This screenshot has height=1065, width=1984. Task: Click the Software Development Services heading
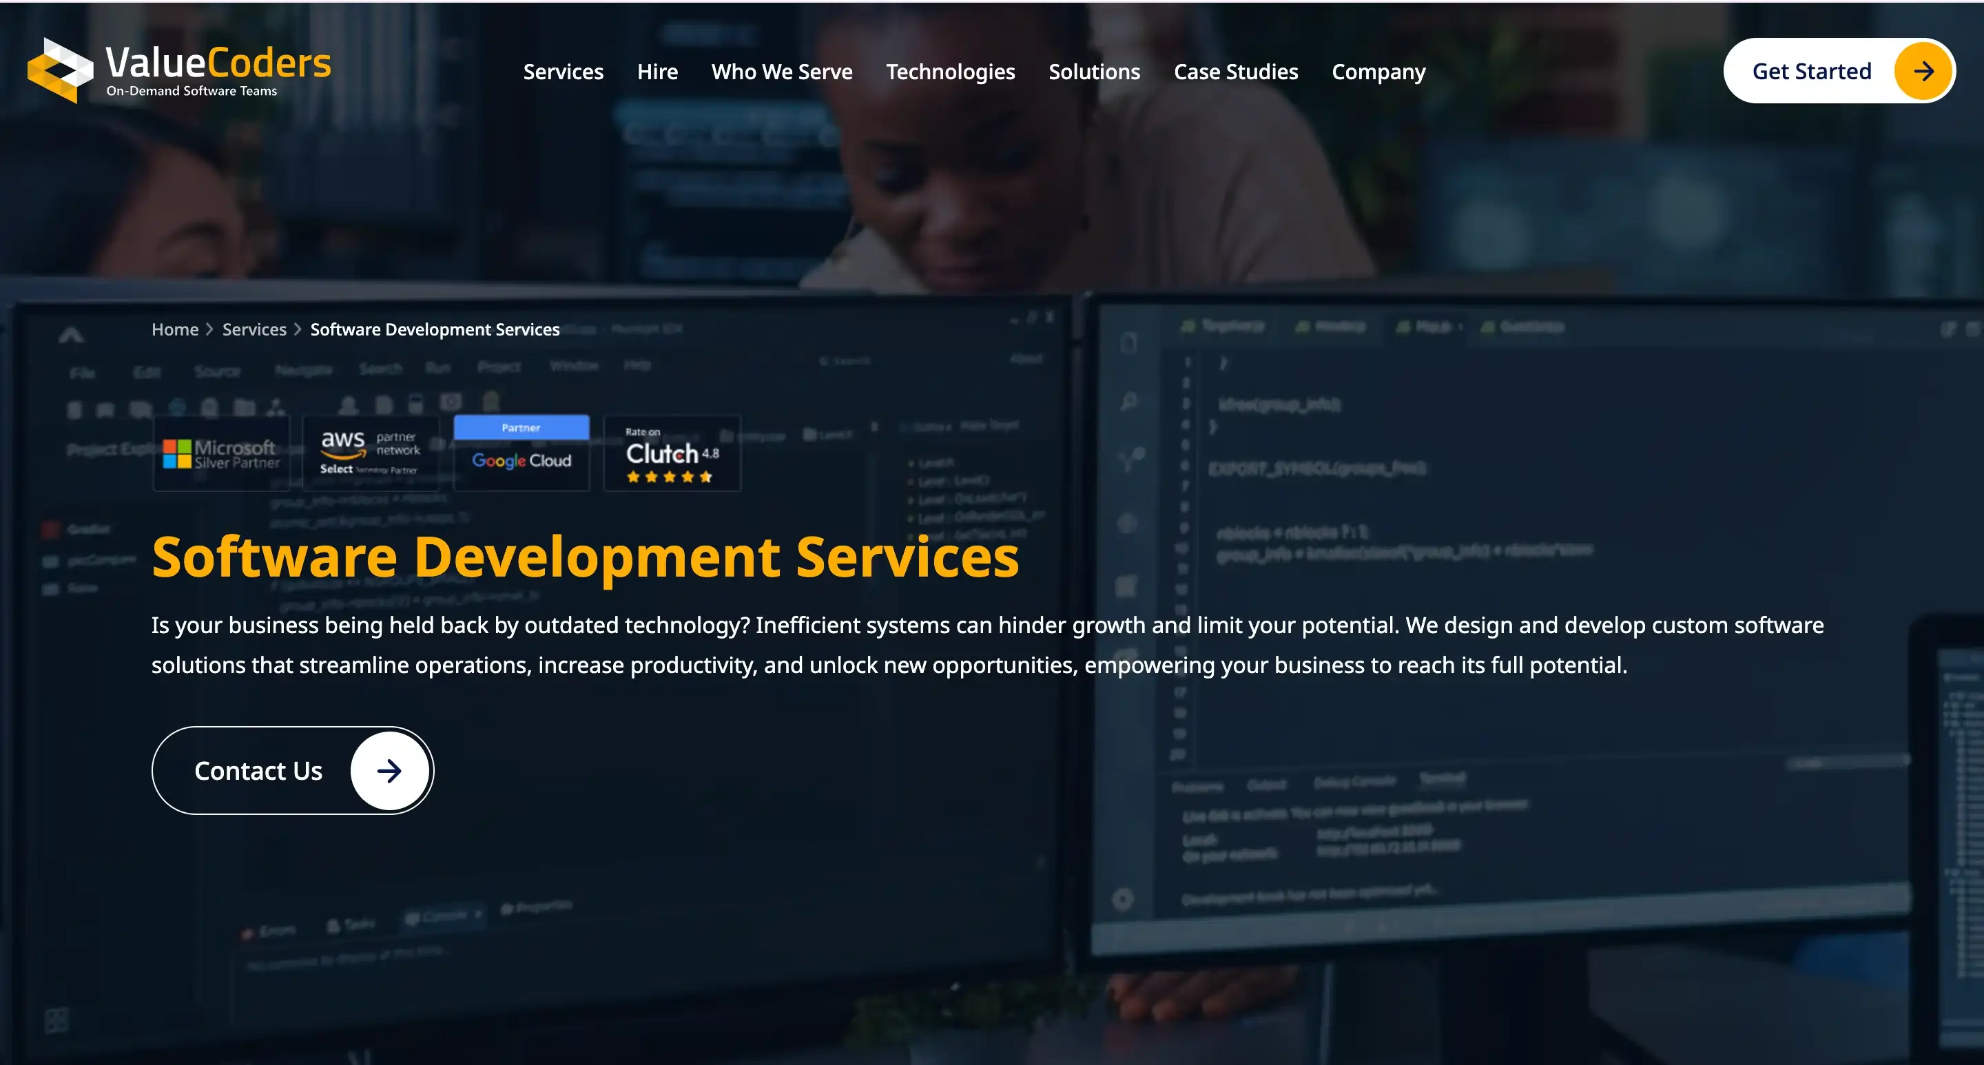click(x=586, y=557)
